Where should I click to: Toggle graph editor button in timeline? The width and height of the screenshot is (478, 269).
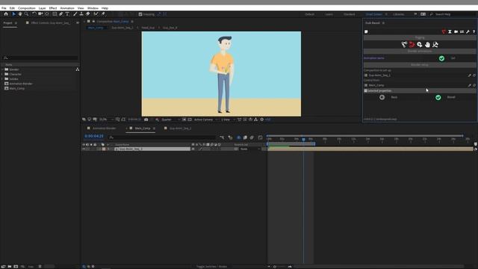click(260, 137)
